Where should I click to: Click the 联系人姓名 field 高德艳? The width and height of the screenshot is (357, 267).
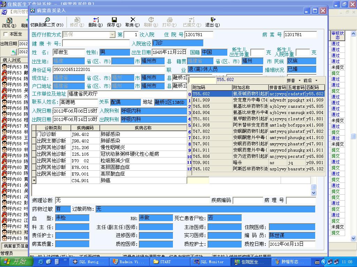click(x=78, y=102)
